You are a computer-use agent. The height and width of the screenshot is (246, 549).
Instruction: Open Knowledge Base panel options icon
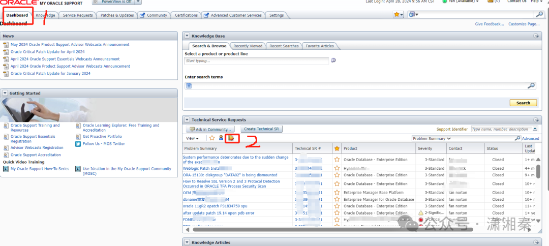[x=535, y=36]
